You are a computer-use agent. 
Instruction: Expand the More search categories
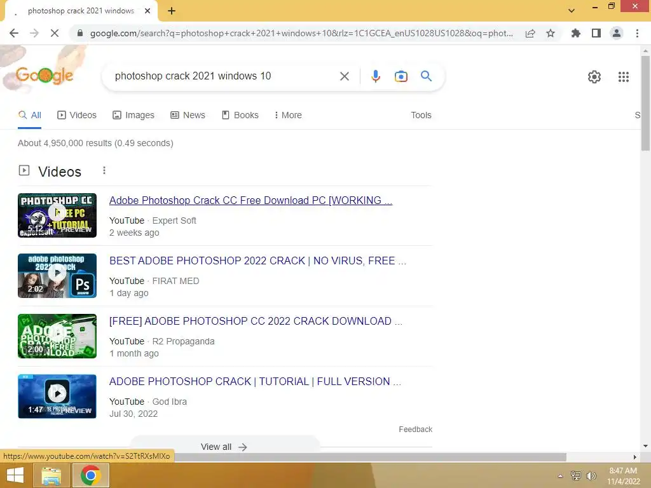(288, 116)
